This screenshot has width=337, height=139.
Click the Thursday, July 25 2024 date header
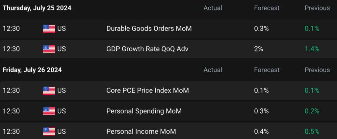[37, 8]
